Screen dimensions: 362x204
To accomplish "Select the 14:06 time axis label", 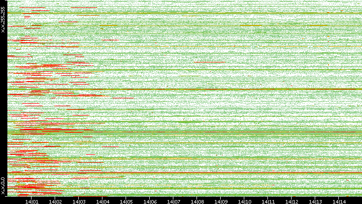I will 150,201.
